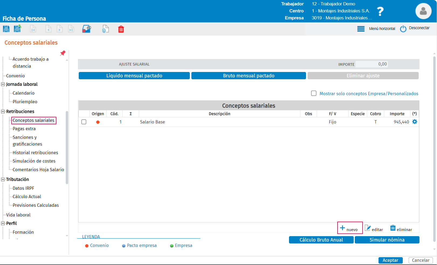437x265 pixels.
Task: Click Simular nómina button
Action: [387, 240]
